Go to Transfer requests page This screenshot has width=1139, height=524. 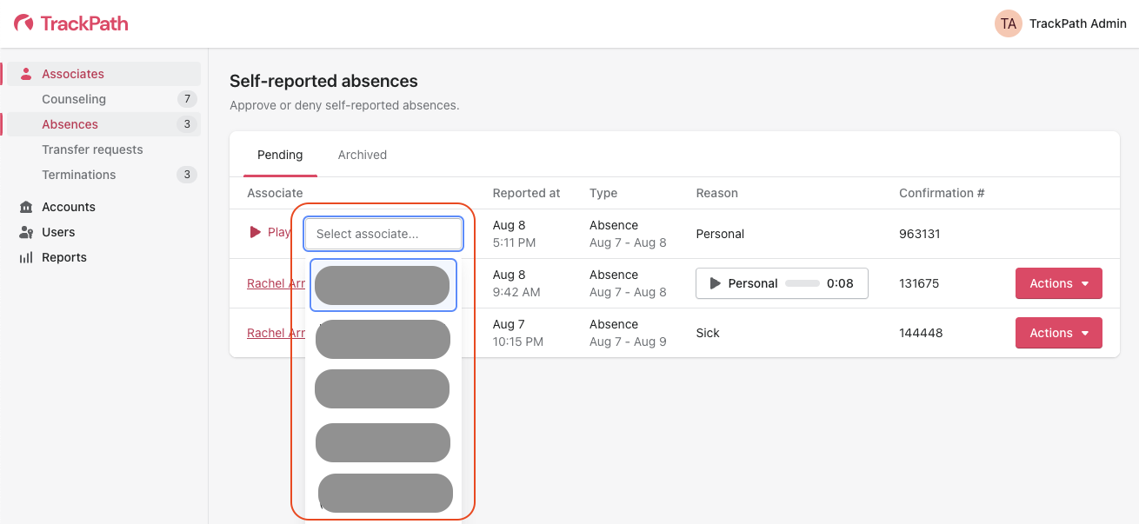(x=92, y=149)
